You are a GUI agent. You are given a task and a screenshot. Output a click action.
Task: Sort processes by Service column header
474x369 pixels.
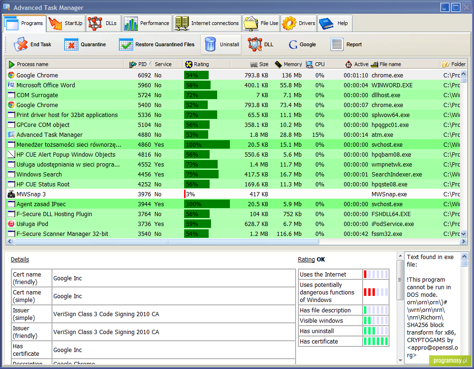[168, 64]
